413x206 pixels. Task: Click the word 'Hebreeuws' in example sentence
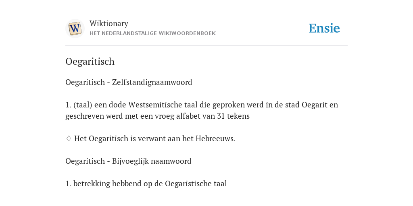tap(215, 138)
